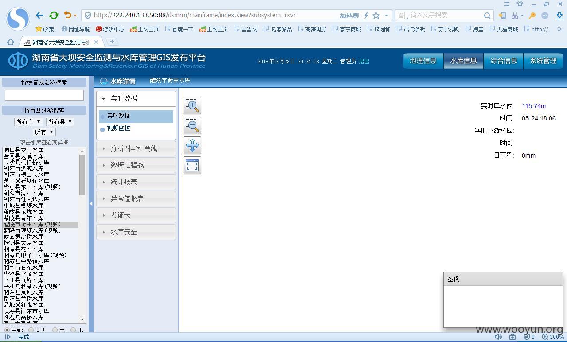Viewport: 567px width, 342px height.
Task: Open the 系统管理 top menu
Action: click(543, 61)
